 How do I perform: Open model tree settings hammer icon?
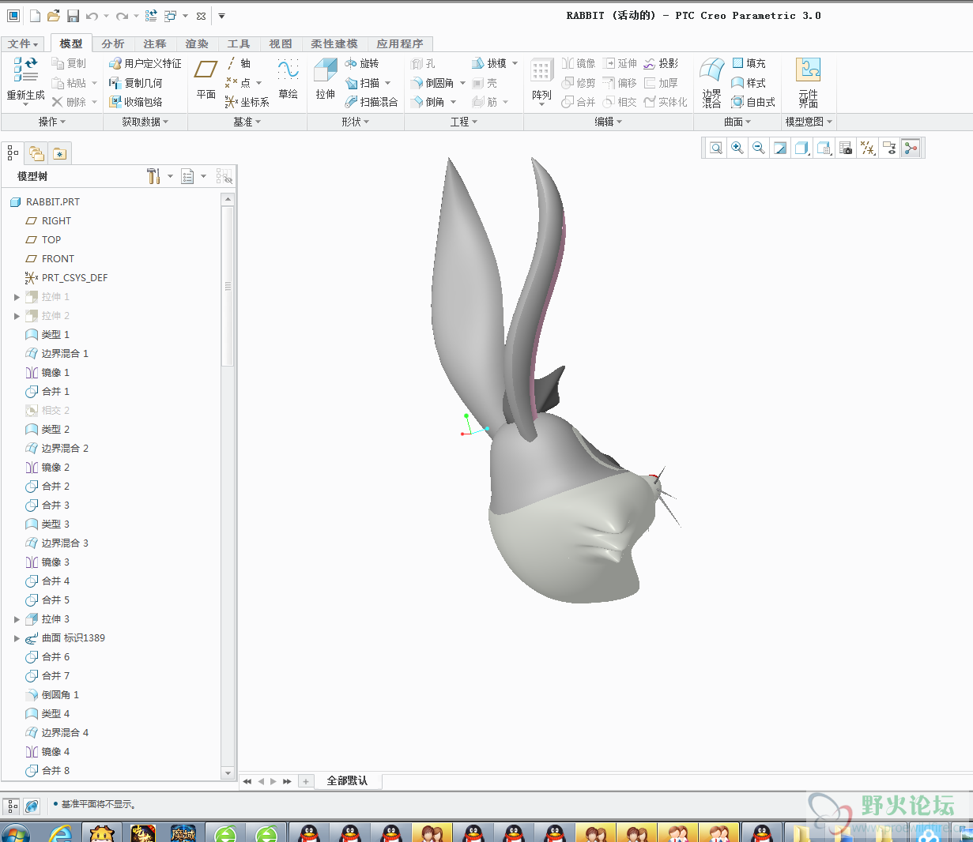pos(153,176)
